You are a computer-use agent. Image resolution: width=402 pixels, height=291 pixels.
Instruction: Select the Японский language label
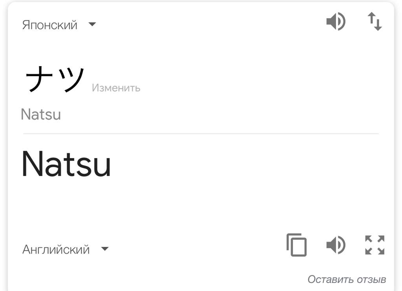[x=50, y=25]
